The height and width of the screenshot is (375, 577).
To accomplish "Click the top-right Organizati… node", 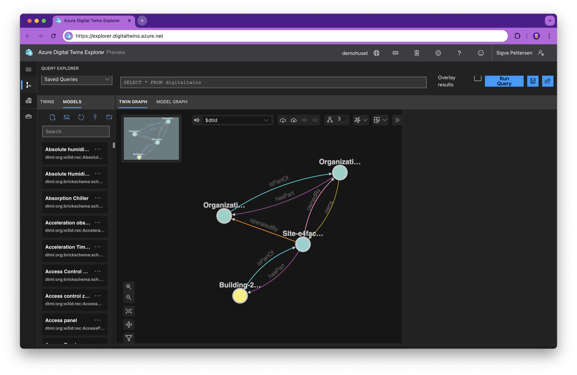I will pyautogui.click(x=340, y=173).
